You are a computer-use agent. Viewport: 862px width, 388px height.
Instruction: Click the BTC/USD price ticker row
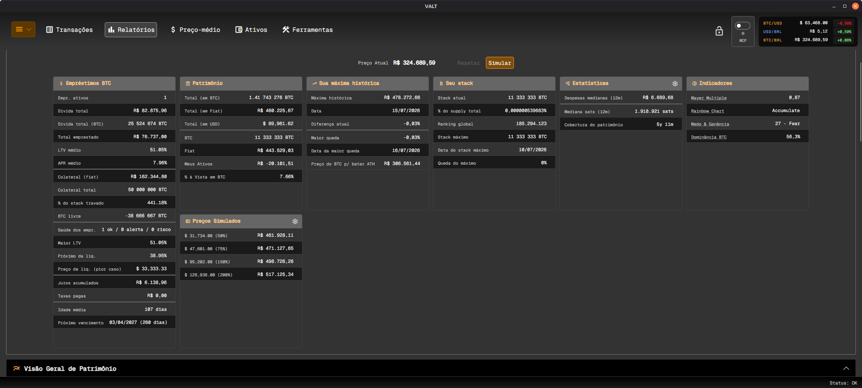pyautogui.click(x=807, y=23)
